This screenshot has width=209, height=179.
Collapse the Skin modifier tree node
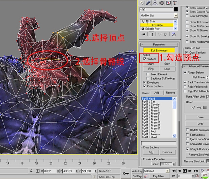pos(147,21)
